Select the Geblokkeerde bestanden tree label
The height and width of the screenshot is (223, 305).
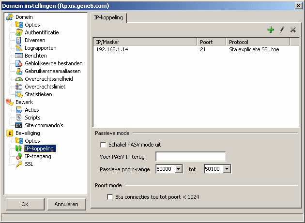point(54,63)
